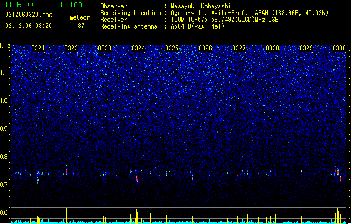Image resolution: width=352 pixels, height=224 pixels.
Task: Click the meteor count value 37
Action: [81, 26]
